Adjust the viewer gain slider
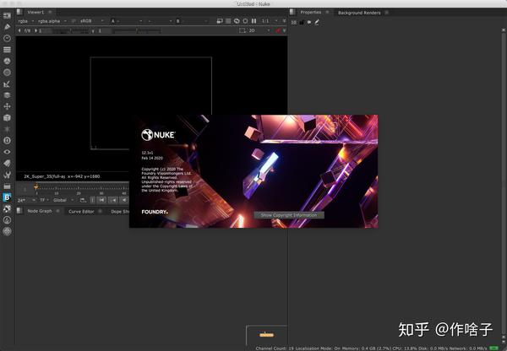The image size is (507, 351). click(x=70, y=31)
